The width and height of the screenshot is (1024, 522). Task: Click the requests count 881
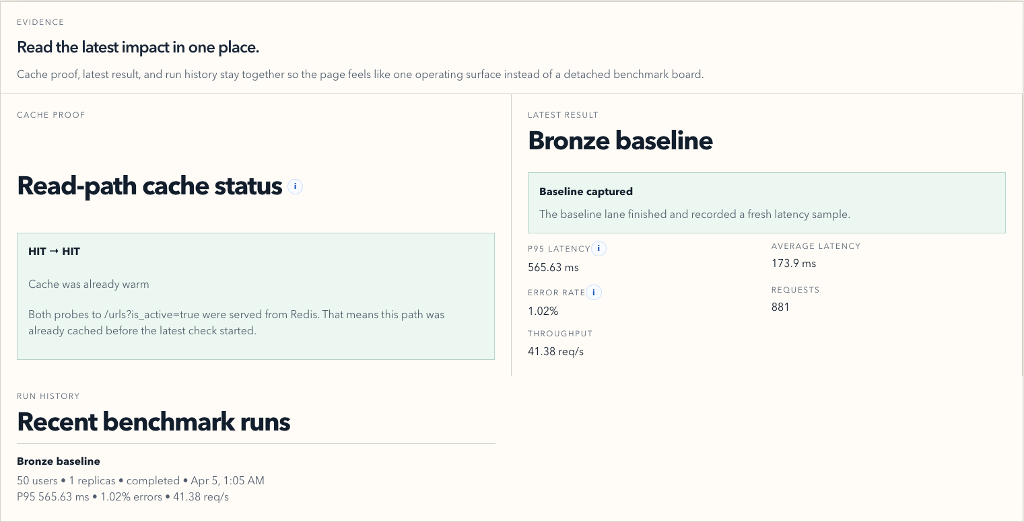coord(780,307)
